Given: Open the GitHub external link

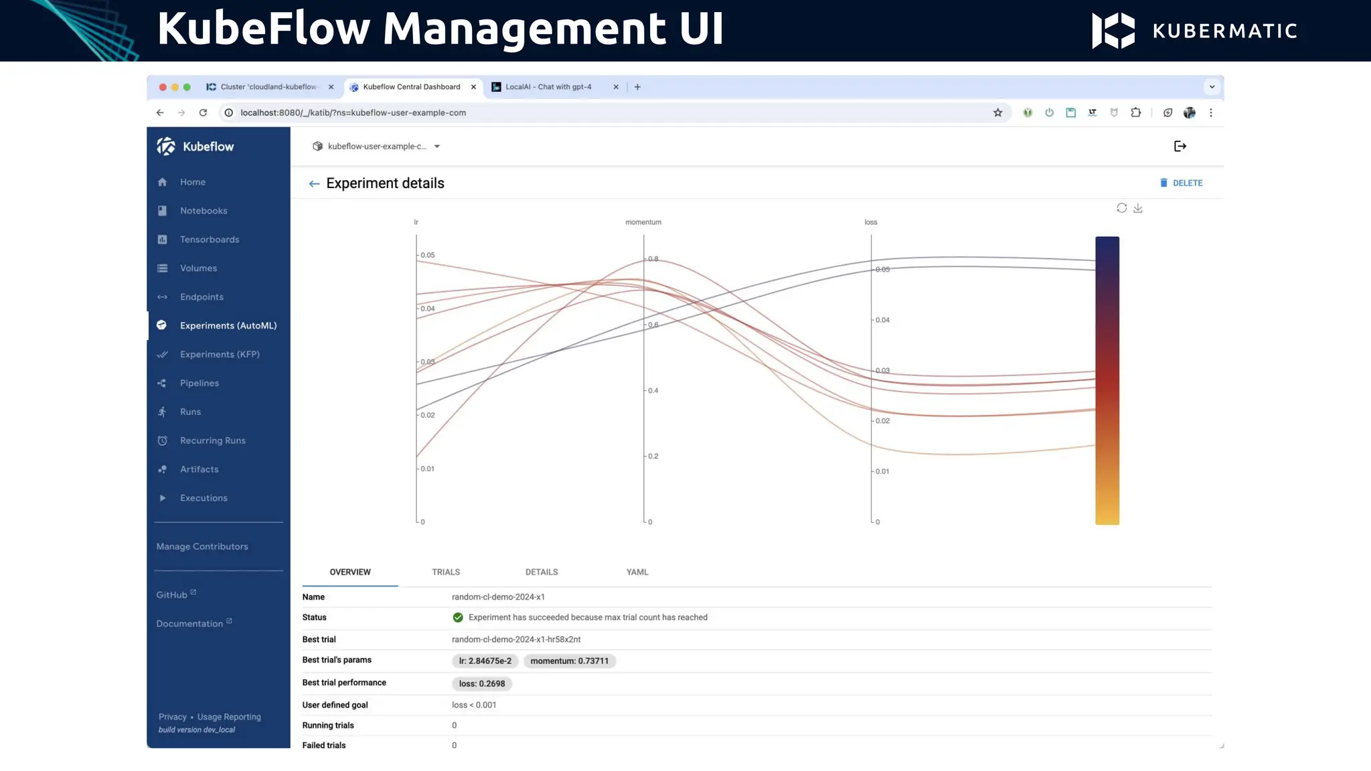Looking at the screenshot, I should click(176, 594).
